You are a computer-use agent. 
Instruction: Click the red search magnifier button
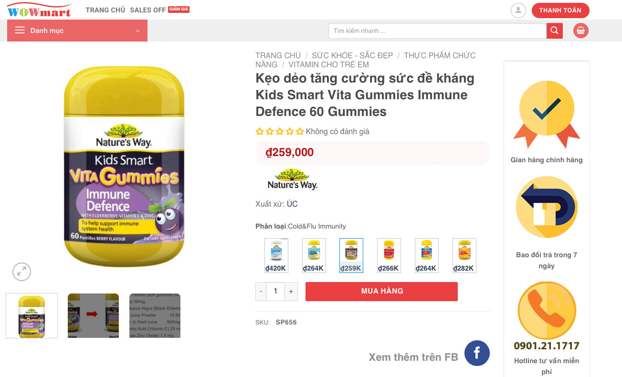[x=554, y=31]
